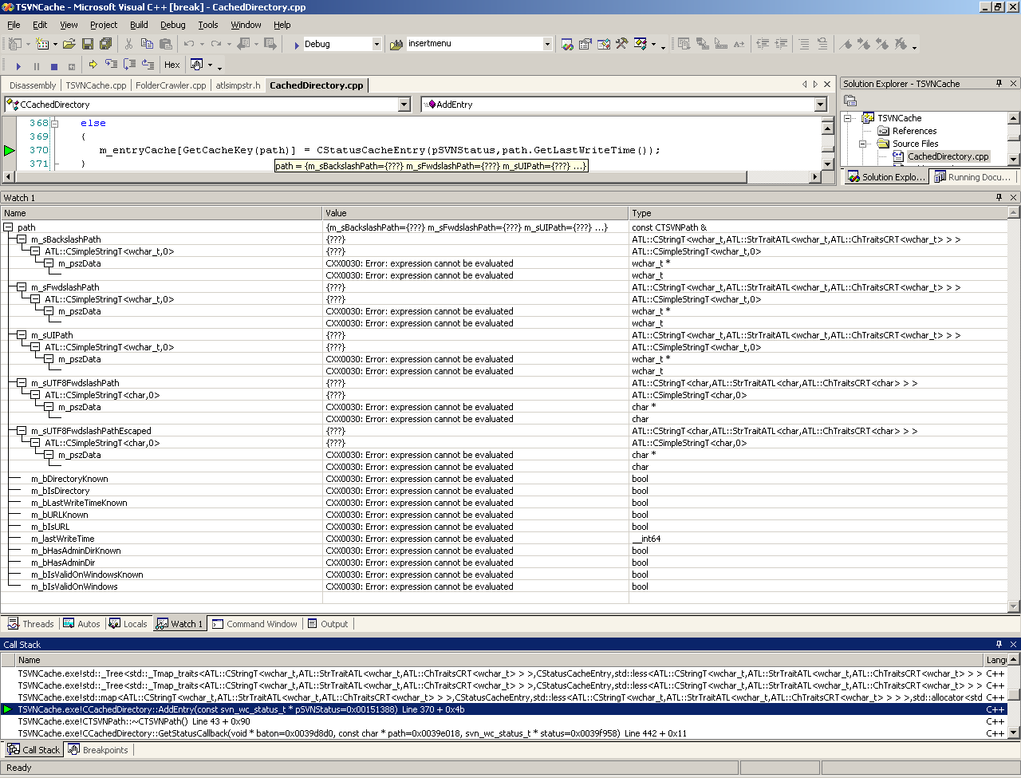
Task: Stop debugging with the square icon
Action: coord(54,65)
